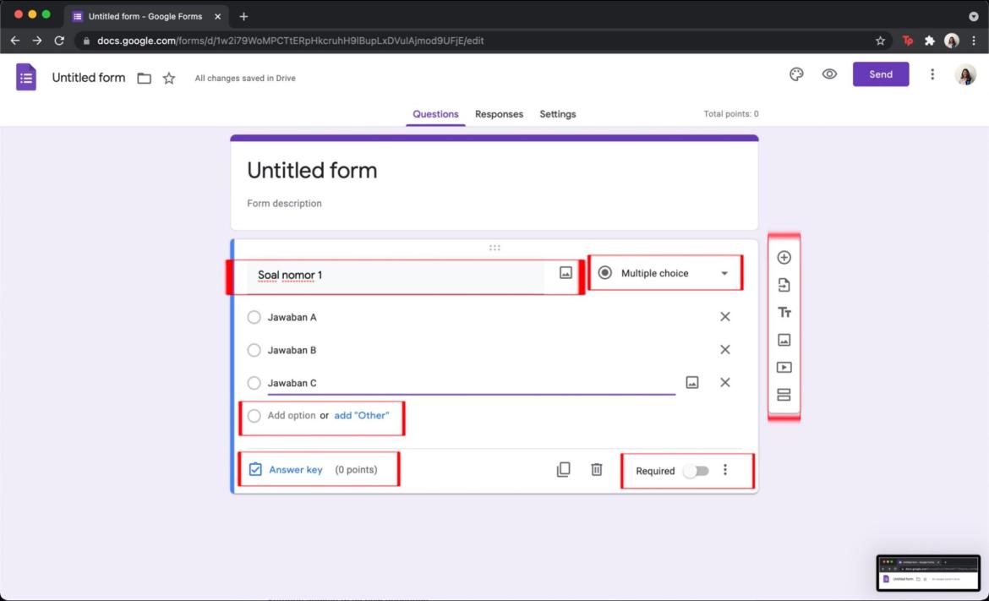Click the Import questions icon
This screenshot has height=601, width=989.
[x=784, y=285]
